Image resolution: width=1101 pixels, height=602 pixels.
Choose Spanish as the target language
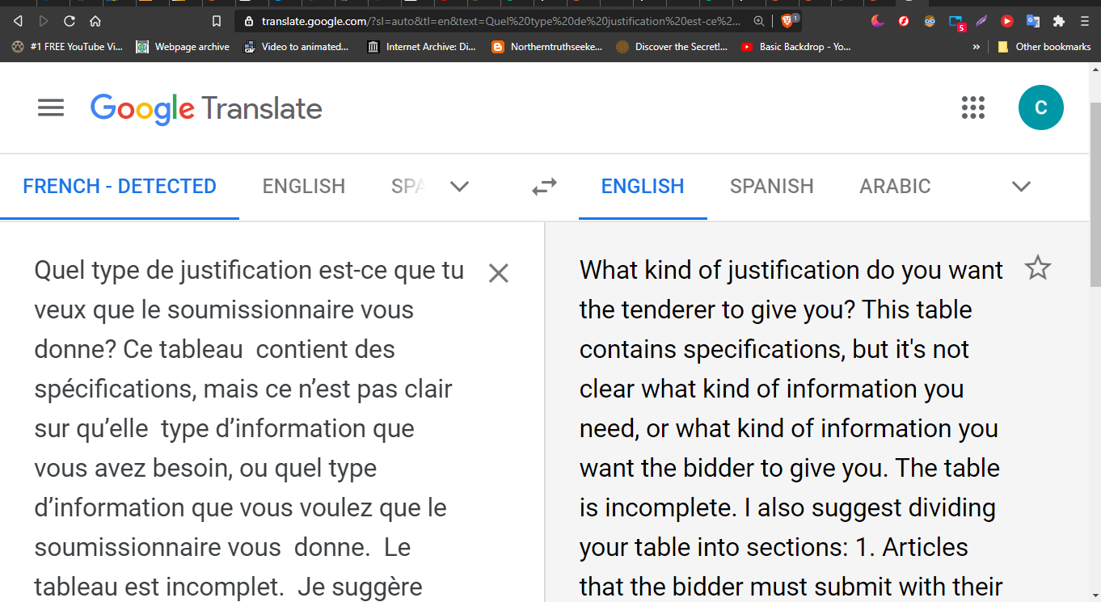[771, 187]
